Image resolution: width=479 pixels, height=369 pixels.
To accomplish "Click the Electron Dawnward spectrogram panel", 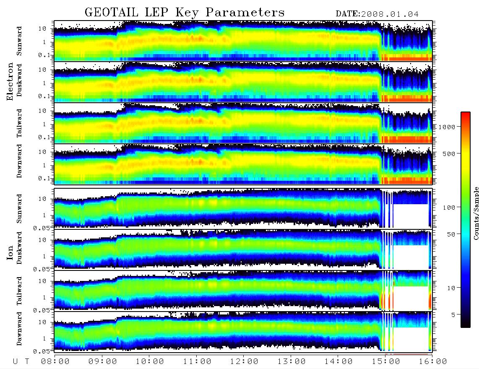I will pos(243,164).
